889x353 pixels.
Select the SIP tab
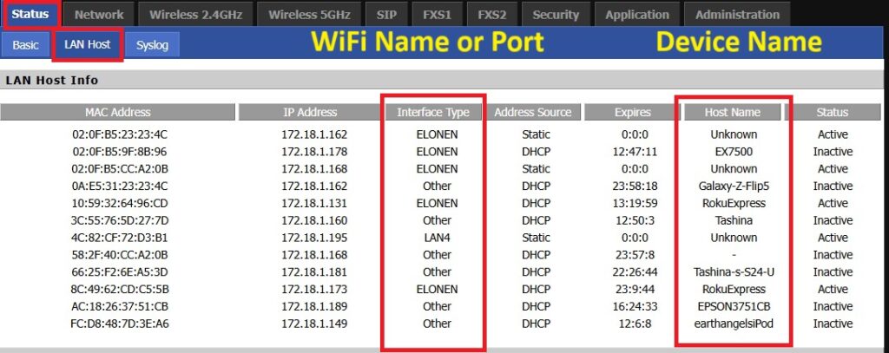tap(386, 14)
